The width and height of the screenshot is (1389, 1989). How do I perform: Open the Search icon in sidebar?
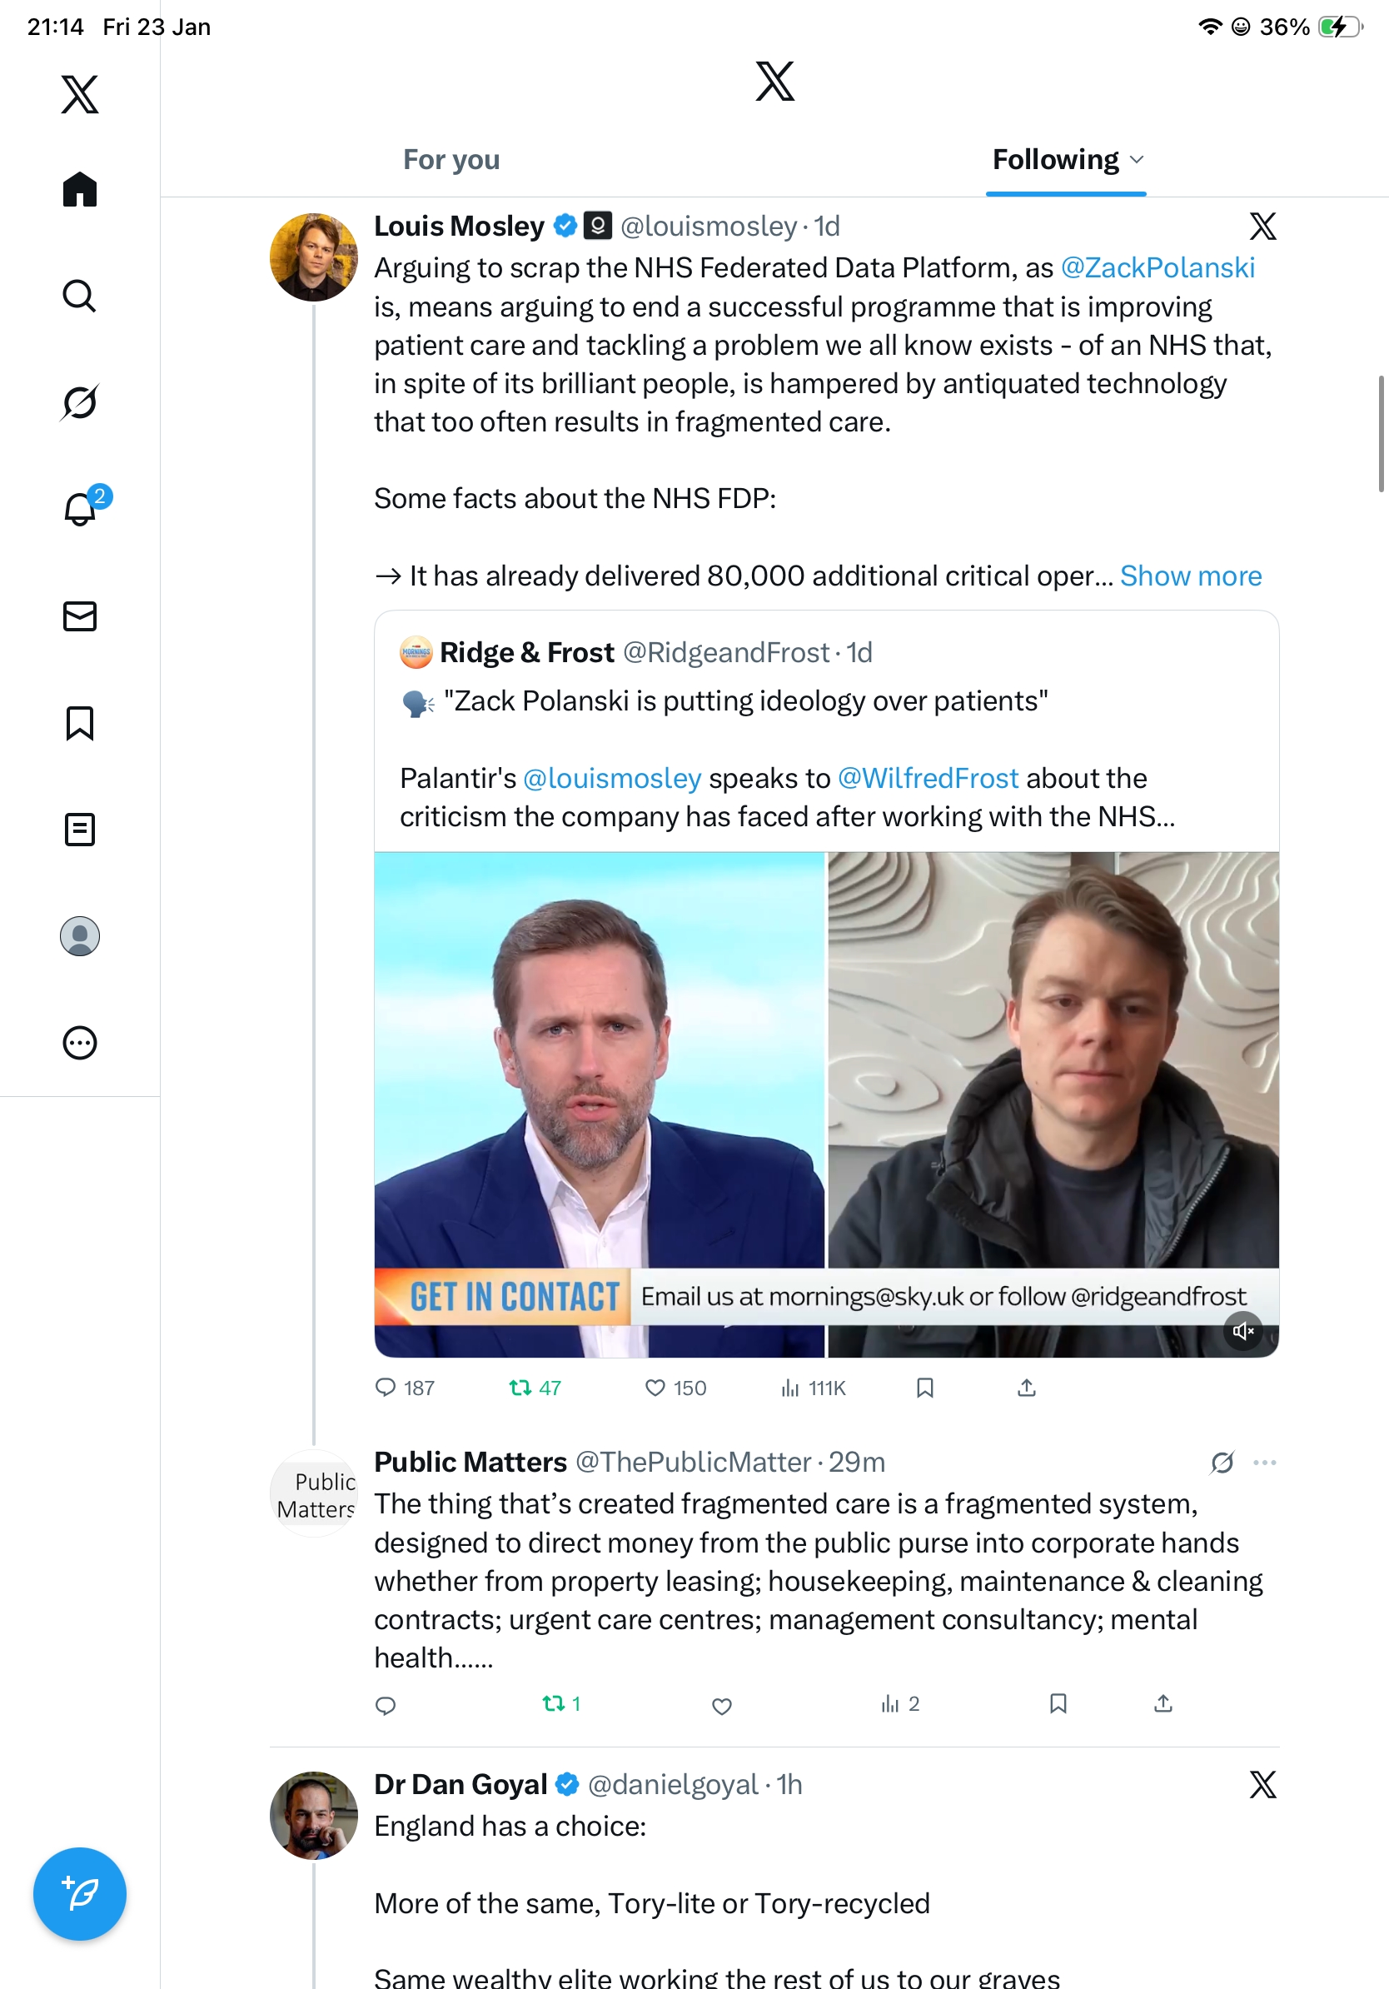pos(80,297)
